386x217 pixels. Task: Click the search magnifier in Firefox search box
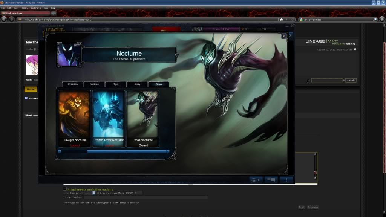click(375, 20)
